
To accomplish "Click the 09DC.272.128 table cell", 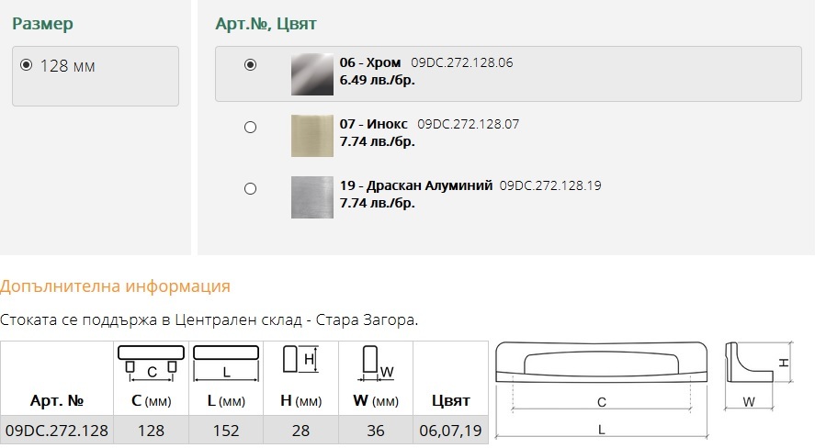I will click(57, 431).
